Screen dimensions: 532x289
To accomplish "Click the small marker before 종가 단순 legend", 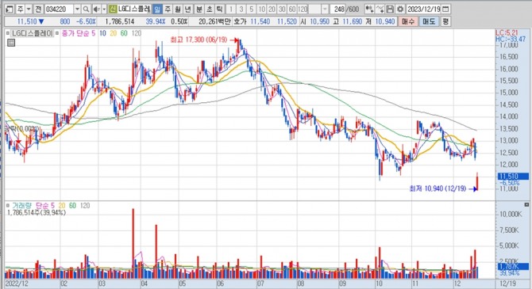I will point(57,33).
